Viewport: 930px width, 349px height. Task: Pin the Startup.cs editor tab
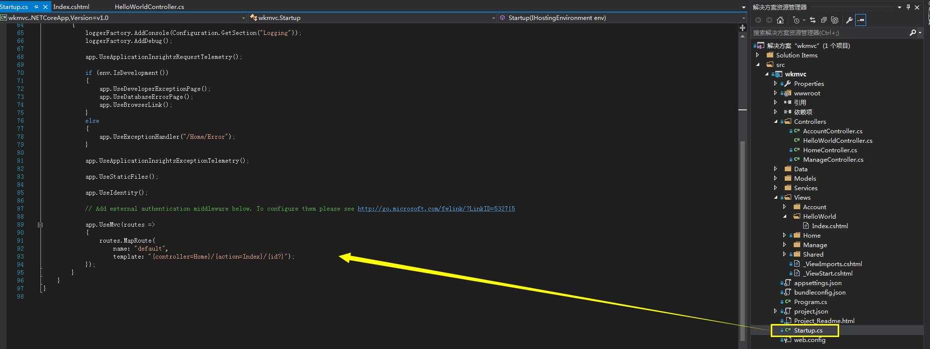(x=36, y=7)
